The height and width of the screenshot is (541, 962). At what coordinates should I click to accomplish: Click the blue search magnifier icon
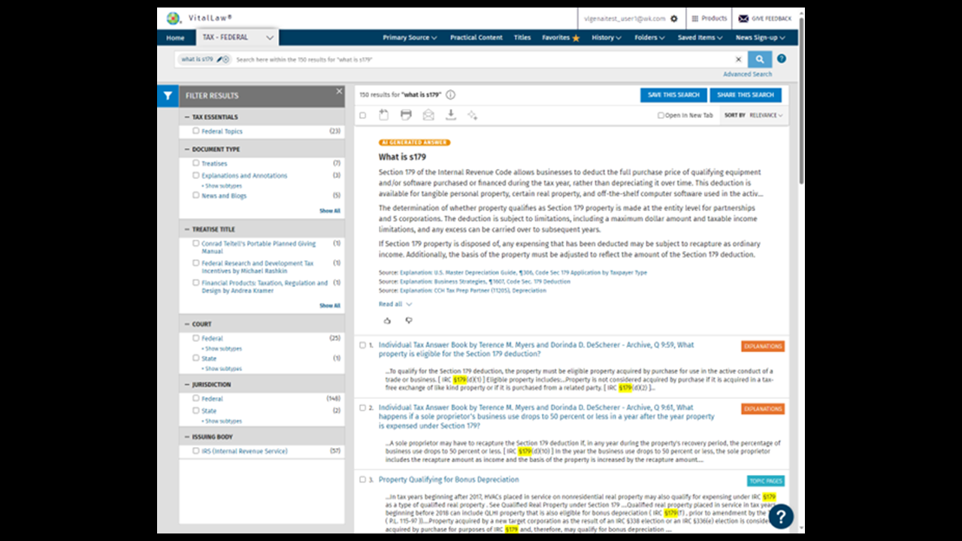[x=761, y=59]
